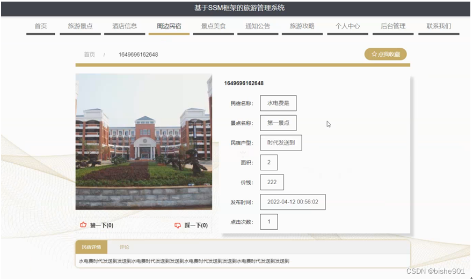The image size is (473, 279).
Task: Open the 后台管理 navigation item
Action: (393, 26)
